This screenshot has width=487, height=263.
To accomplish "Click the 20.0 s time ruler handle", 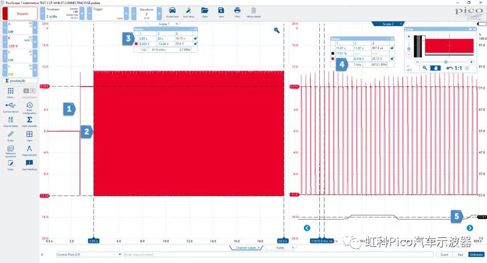I will 282,241.
